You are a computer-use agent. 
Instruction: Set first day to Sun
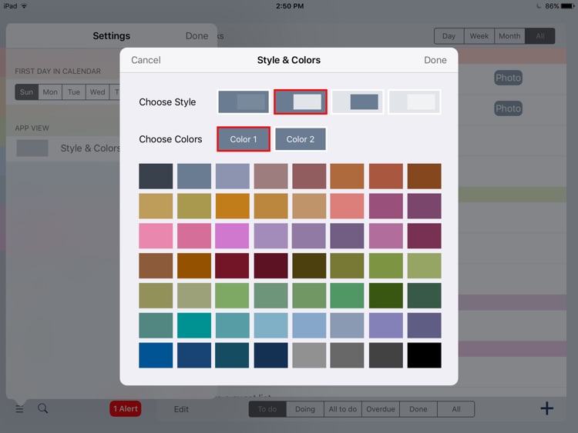pyautogui.click(x=26, y=92)
